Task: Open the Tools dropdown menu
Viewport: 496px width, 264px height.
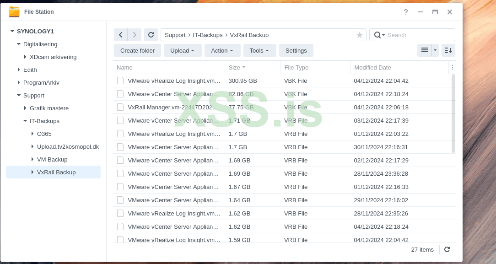Action: coord(259,51)
